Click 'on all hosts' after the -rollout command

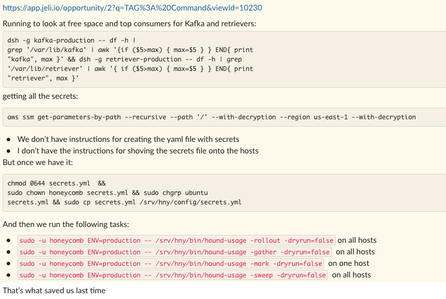point(357,240)
